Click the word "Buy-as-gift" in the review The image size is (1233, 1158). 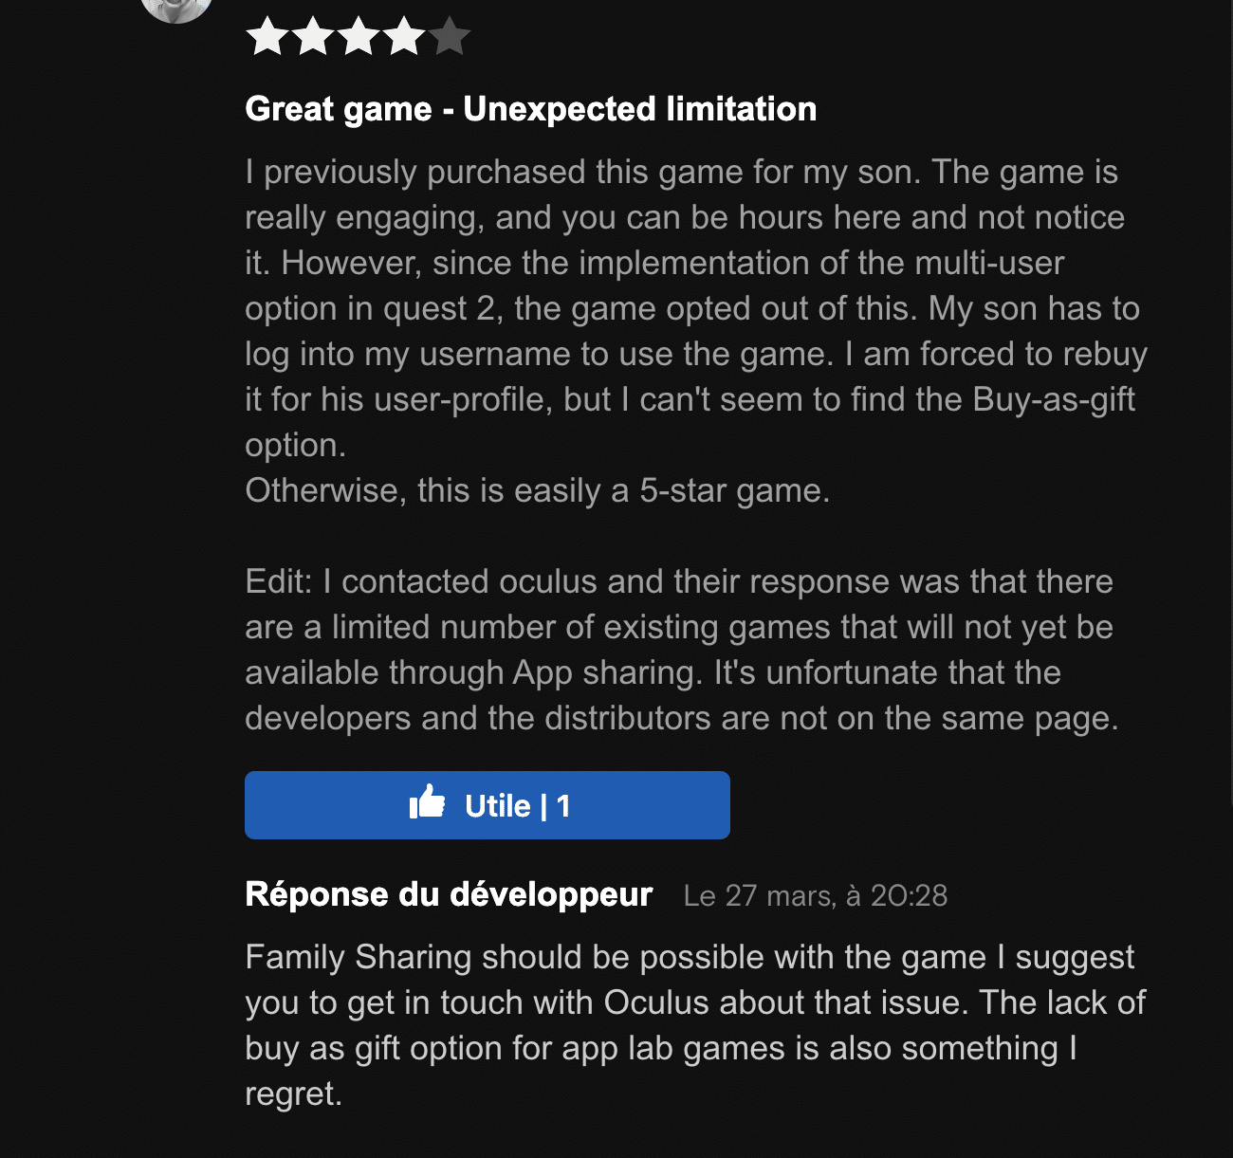[x=1055, y=400]
